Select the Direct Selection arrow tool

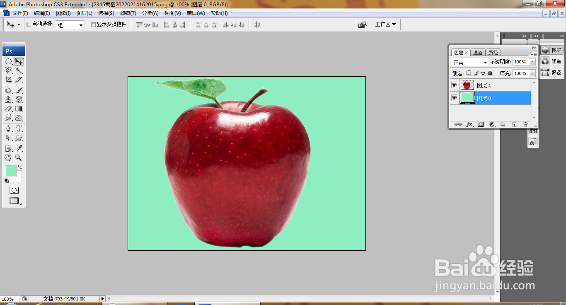pos(8,138)
